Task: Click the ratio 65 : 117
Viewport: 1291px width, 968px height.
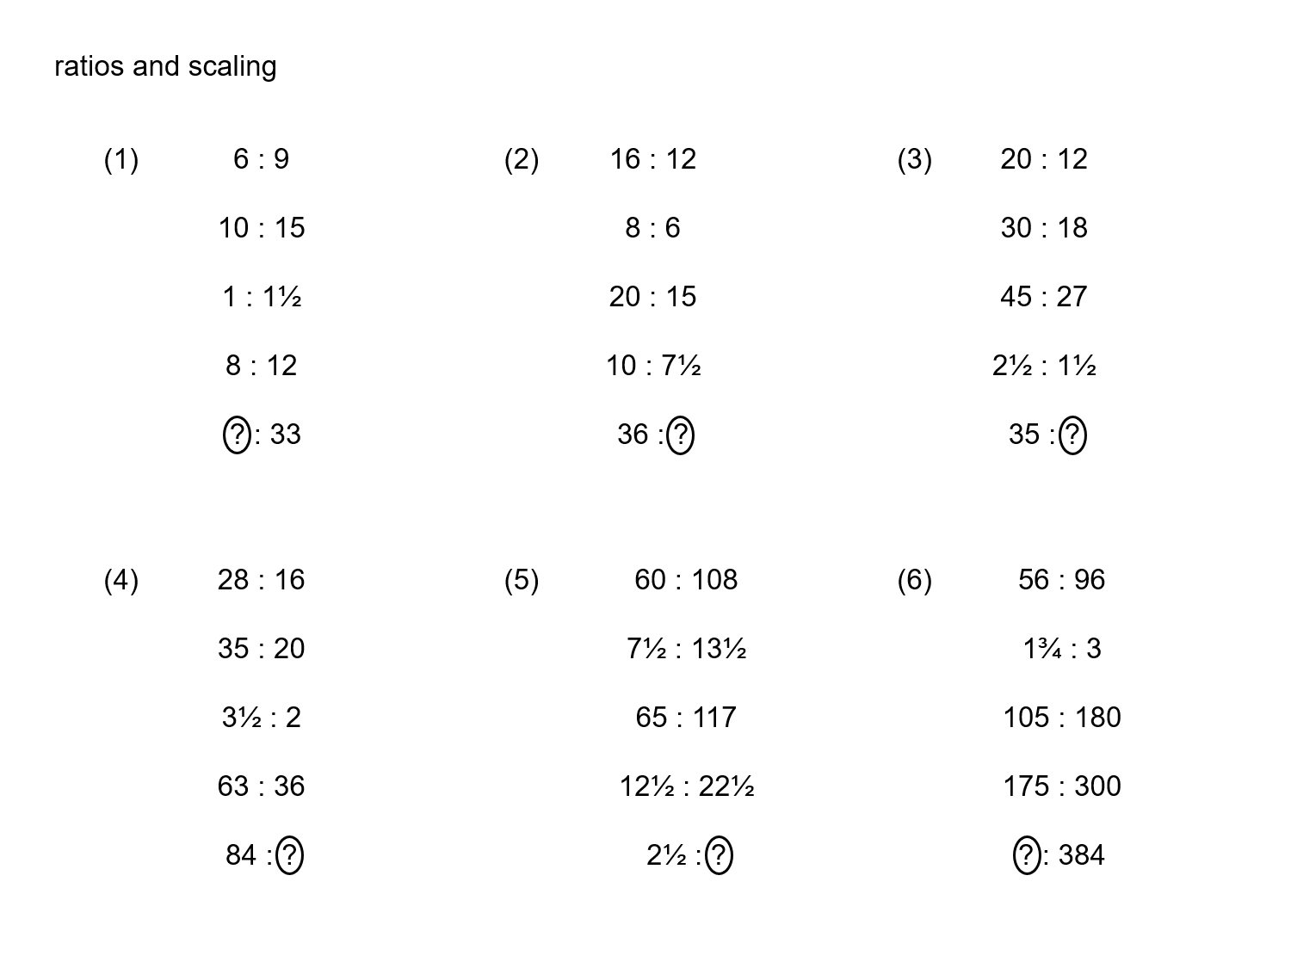Action: point(686,718)
